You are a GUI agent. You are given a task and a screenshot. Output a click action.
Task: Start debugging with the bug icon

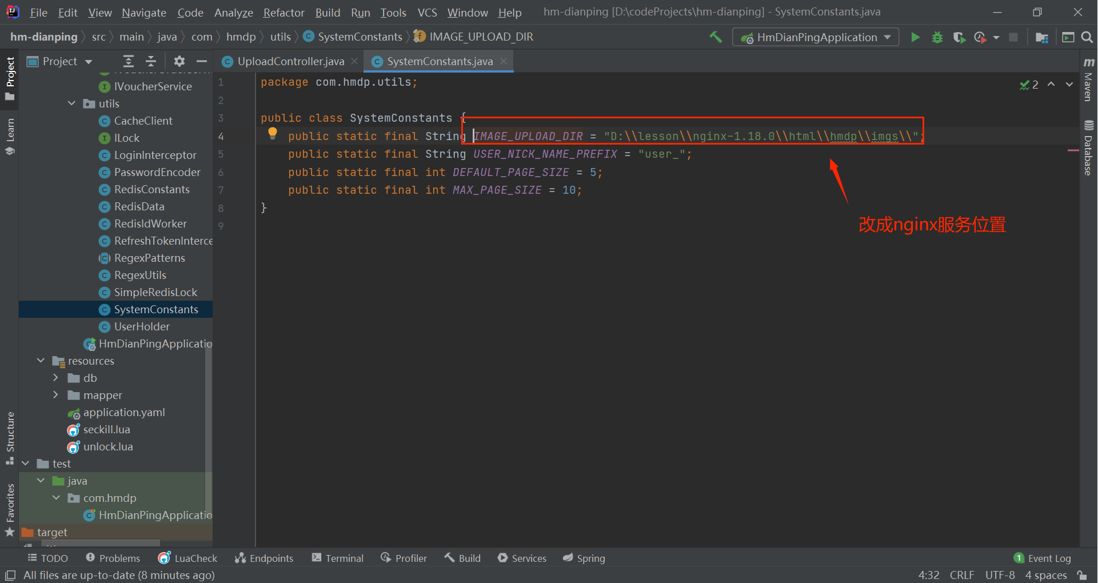tap(937, 37)
